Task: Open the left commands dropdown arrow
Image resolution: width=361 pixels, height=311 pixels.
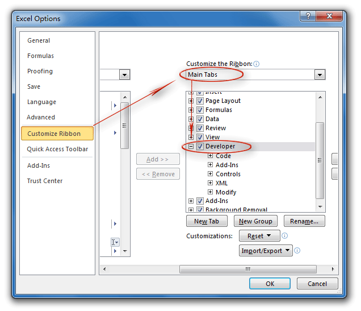Action: click(x=124, y=74)
